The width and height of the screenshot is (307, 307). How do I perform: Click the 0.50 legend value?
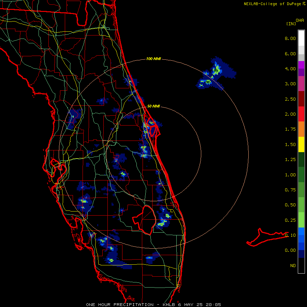(x=290, y=205)
